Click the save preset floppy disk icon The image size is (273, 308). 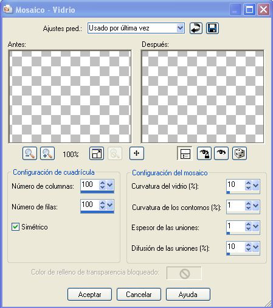click(x=212, y=28)
